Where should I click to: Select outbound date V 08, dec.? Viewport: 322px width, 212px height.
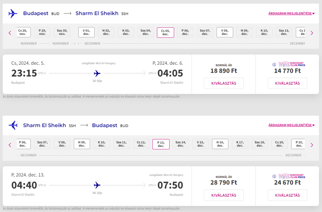point(225,32)
